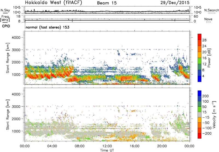Click the "15" value on Velocity color bar
This screenshot has width=219, height=152.
tap(204, 112)
